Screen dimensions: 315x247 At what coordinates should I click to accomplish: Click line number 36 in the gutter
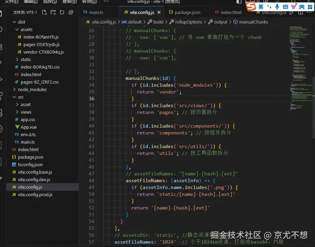point(92,99)
